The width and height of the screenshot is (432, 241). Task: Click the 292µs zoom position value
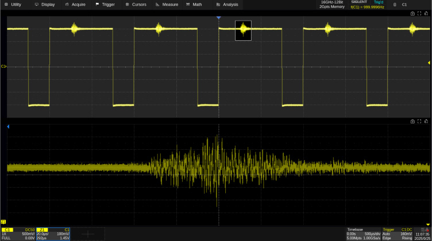41,238
